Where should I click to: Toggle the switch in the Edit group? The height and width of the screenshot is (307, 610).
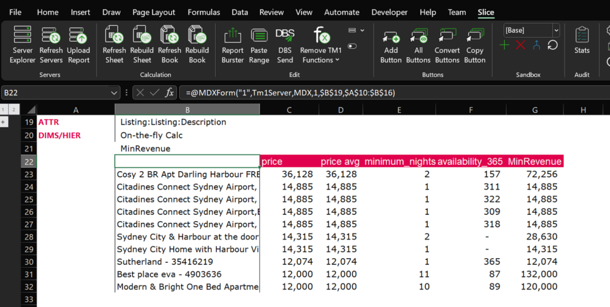coord(352,46)
